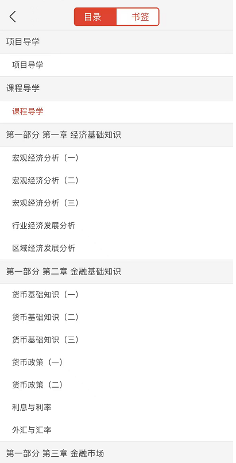Viewport: 236px width, 463px height.
Task: Select 货币基础知识（三）
Action: tap(118, 340)
